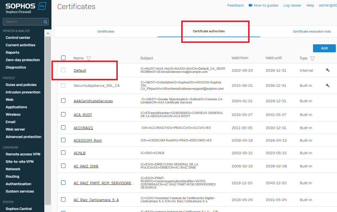Open the Feedback link

coord(235,5)
